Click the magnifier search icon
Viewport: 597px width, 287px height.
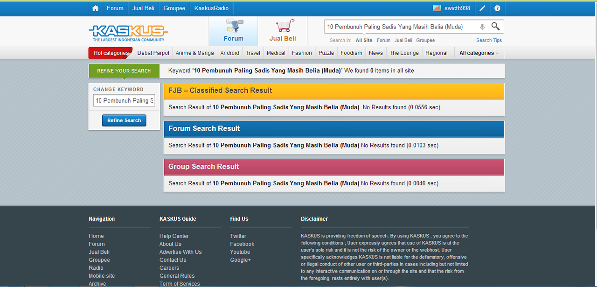point(495,27)
